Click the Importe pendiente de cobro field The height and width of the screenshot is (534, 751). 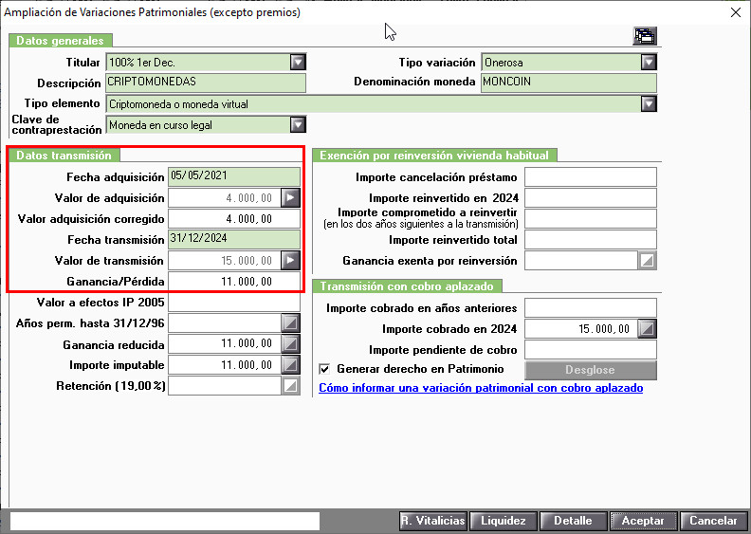(591, 350)
